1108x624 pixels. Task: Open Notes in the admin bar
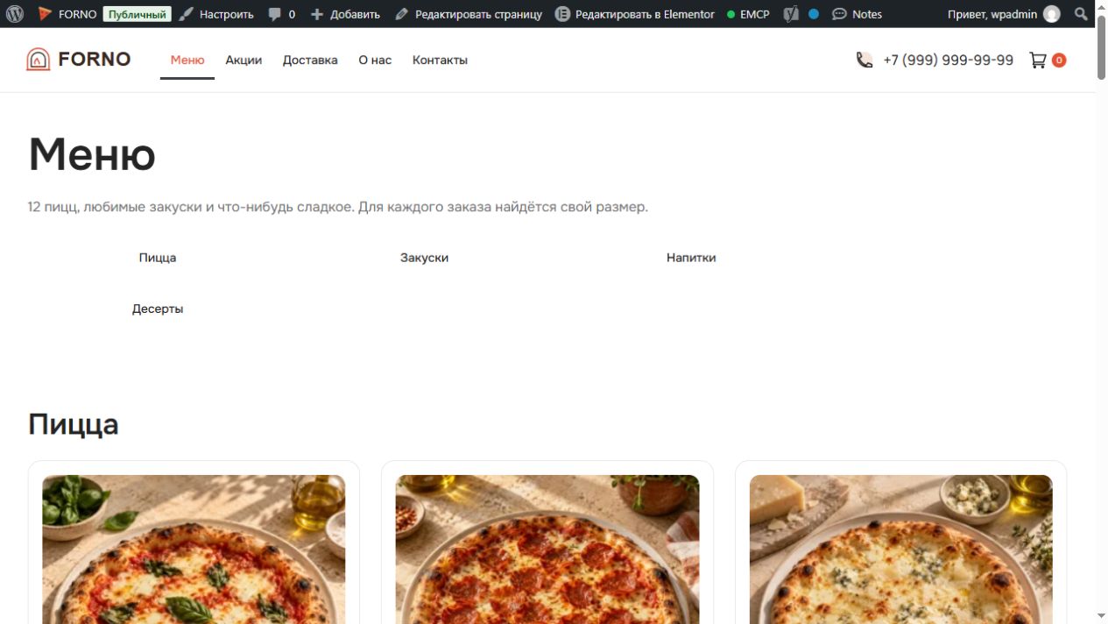coord(857,14)
